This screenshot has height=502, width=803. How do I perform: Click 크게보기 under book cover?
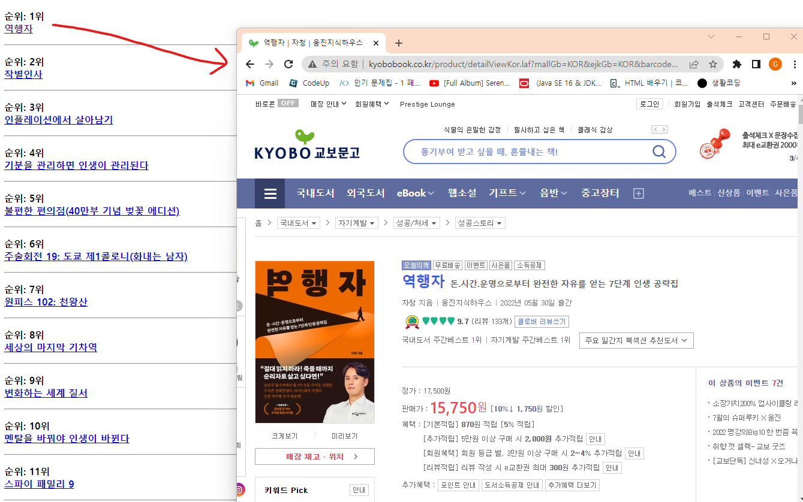point(285,436)
